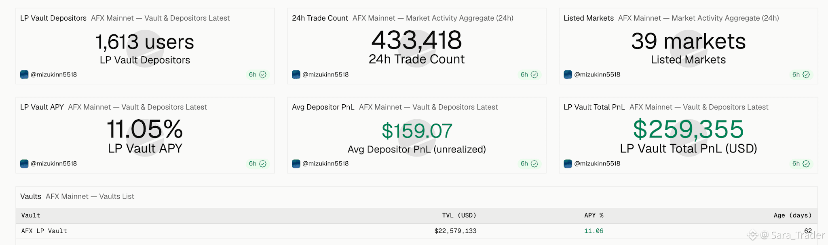Sort table by TVL (USD) column
The width and height of the screenshot is (828, 245).
[x=459, y=215]
